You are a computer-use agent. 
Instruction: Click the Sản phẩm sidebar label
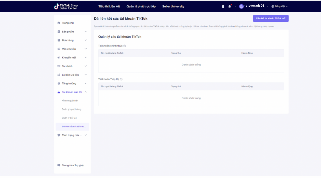pos(68,32)
